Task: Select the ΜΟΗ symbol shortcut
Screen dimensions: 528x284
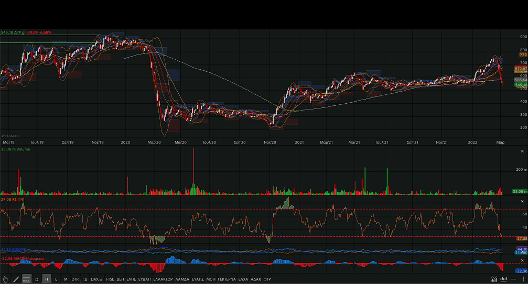Action: click(x=210, y=279)
